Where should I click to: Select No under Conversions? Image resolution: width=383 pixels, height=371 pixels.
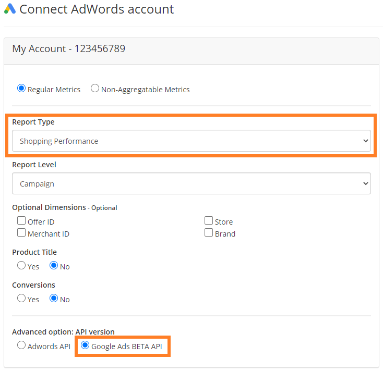pos(54,298)
